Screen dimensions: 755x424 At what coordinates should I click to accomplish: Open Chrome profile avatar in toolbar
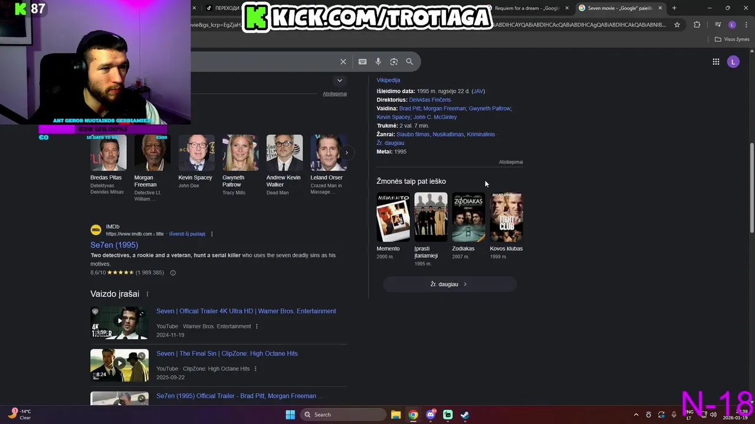[x=732, y=25]
